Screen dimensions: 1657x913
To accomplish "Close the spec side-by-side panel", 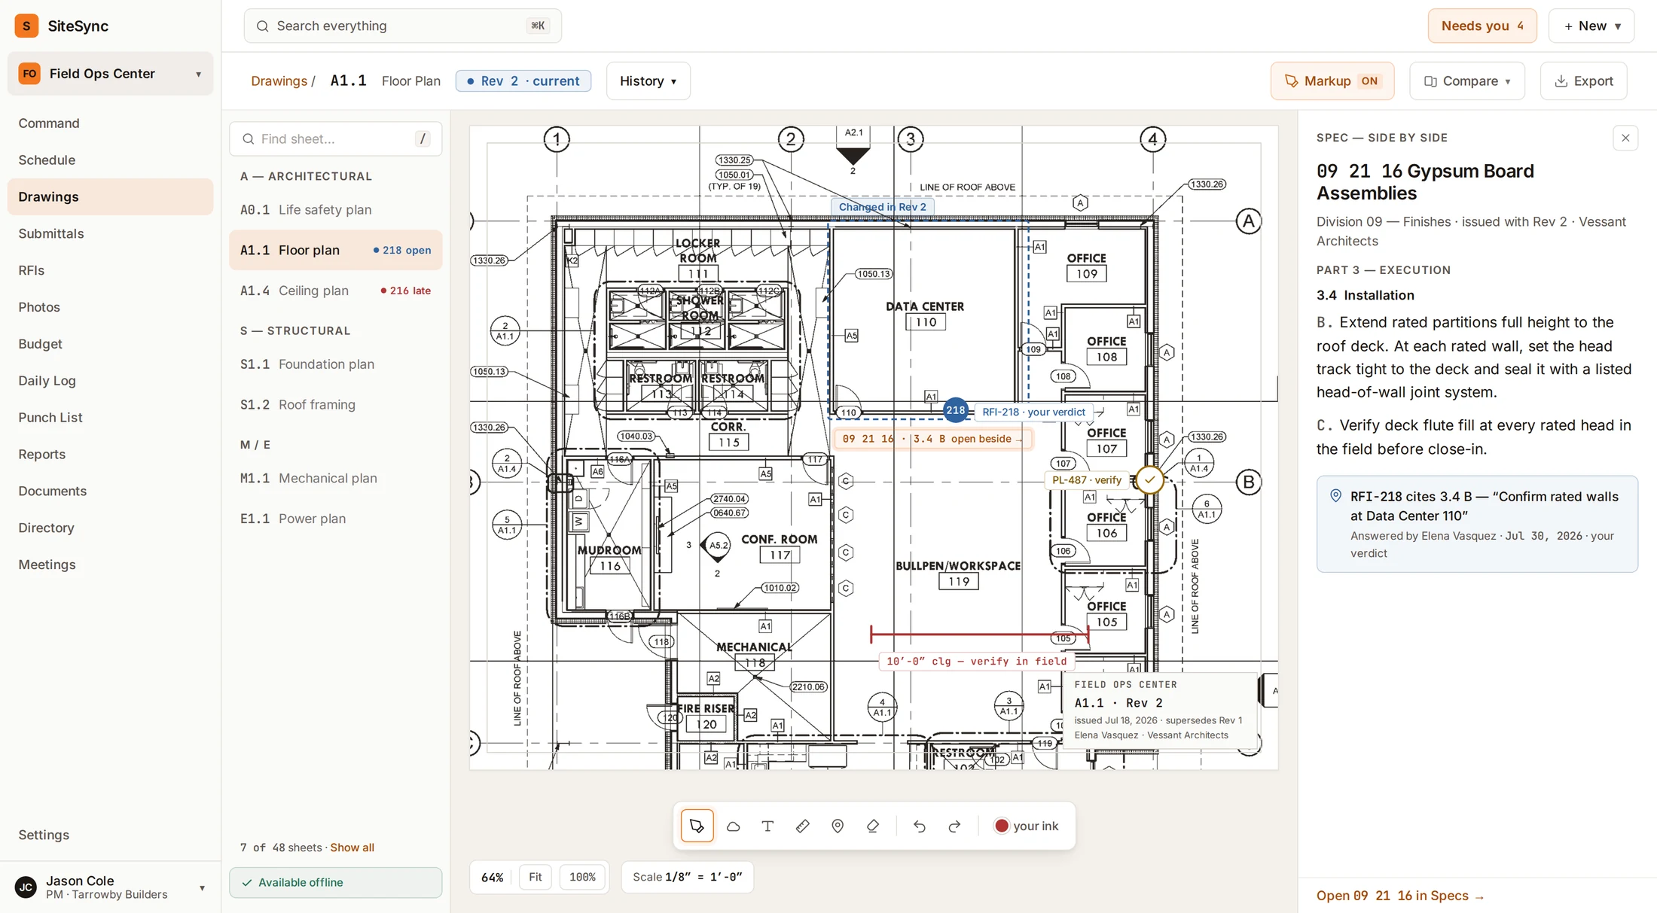I will (1625, 138).
